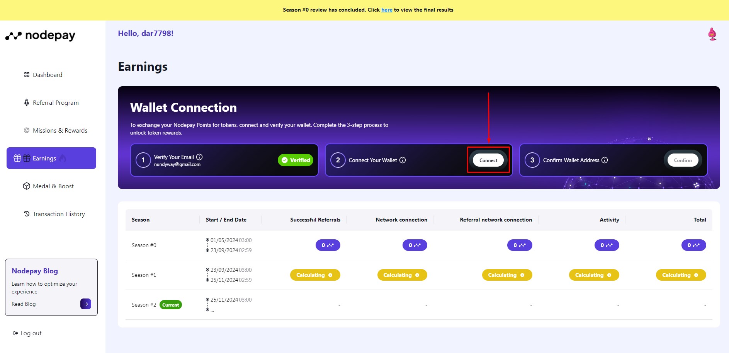Click Season #1 Total Calculating badge
729x353 pixels.
click(681, 275)
